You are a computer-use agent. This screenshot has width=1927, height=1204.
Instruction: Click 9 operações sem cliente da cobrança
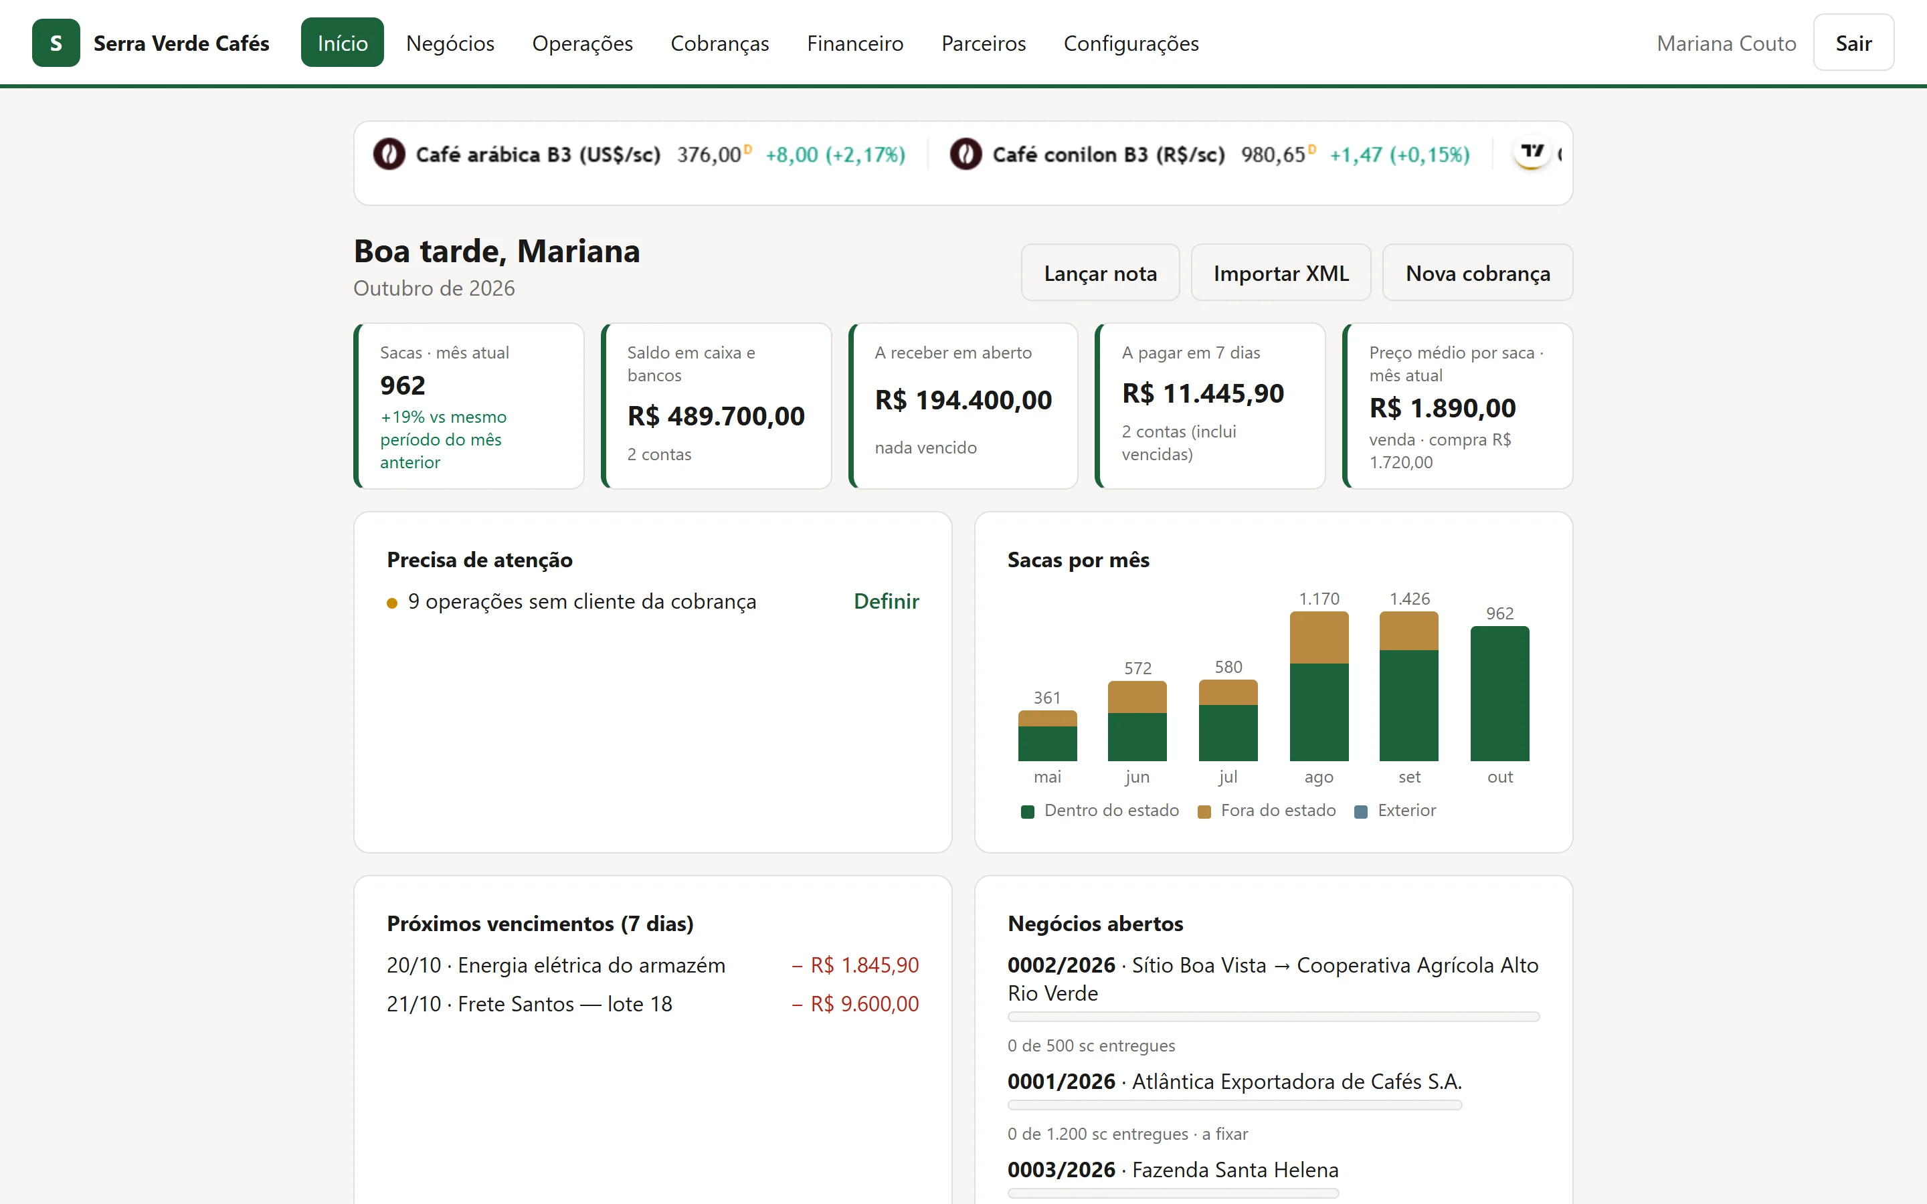582,601
